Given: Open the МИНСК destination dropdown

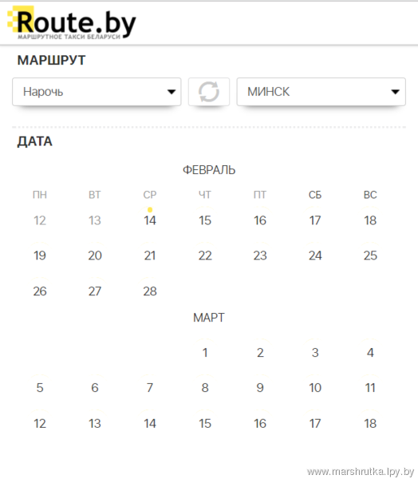Looking at the screenshot, I should tap(321, 92).
